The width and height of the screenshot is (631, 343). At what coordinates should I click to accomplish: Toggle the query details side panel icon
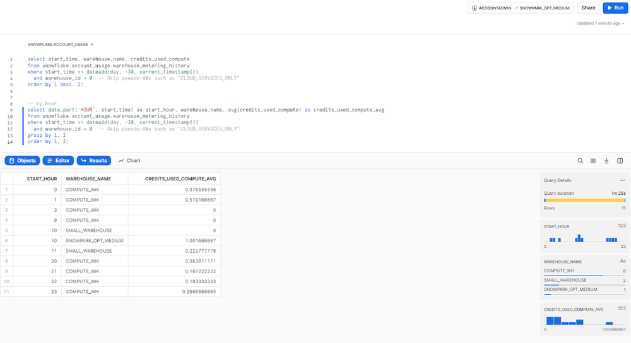click(x=620, y=161)
